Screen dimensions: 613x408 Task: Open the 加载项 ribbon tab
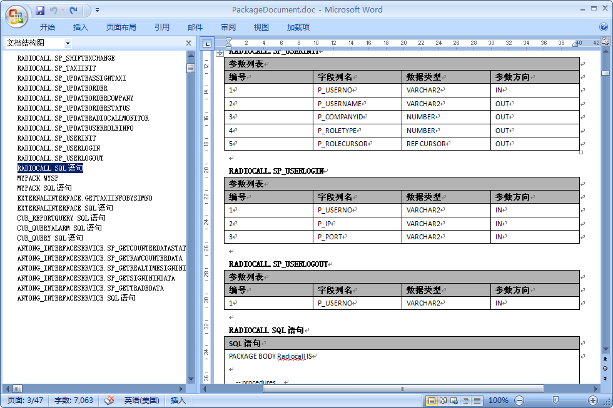298,27
